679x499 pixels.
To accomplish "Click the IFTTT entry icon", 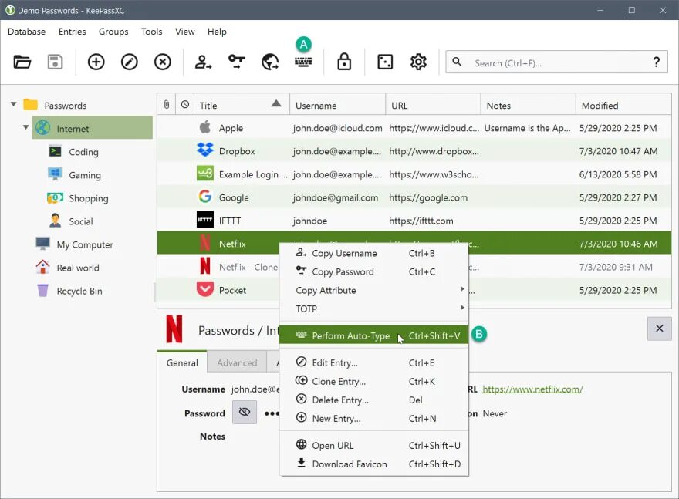I will (204, 220).
